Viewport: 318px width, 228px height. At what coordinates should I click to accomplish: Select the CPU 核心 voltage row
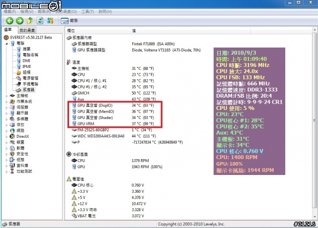pyautogui.click(x=108, y=185)
